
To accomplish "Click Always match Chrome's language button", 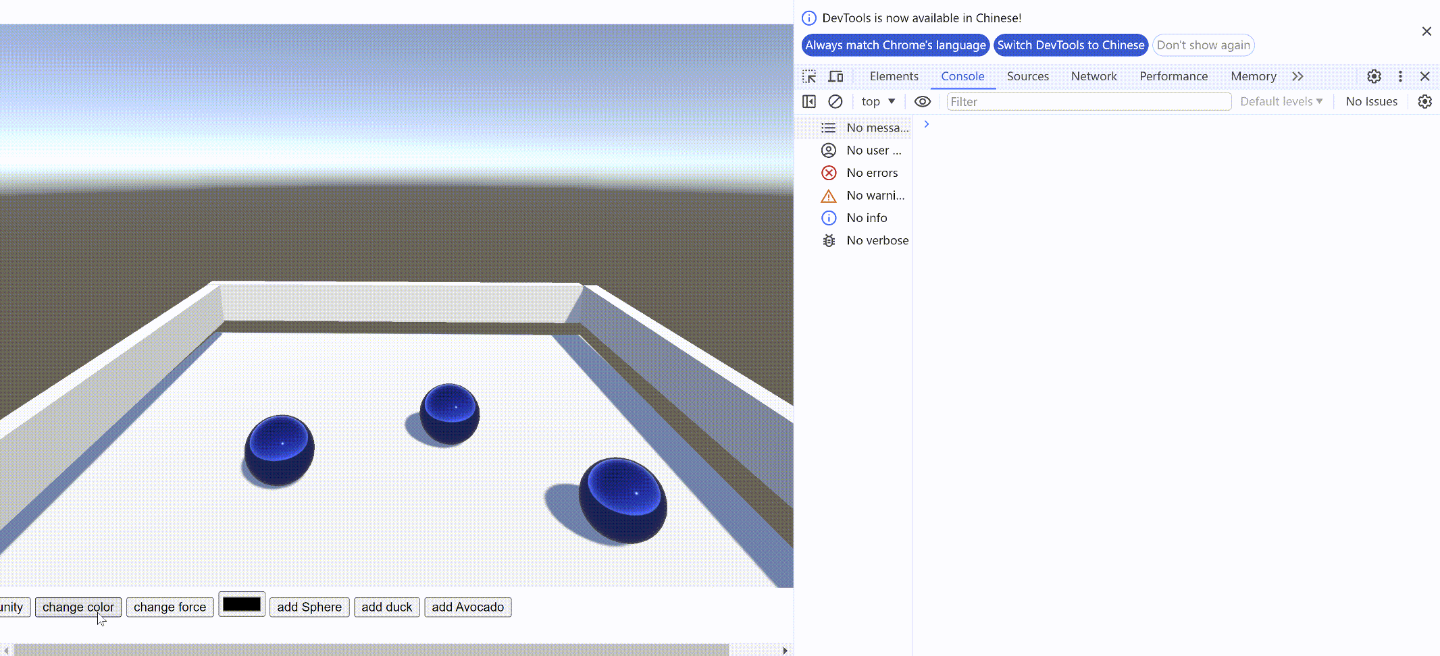I will click(x=896, y=45).
